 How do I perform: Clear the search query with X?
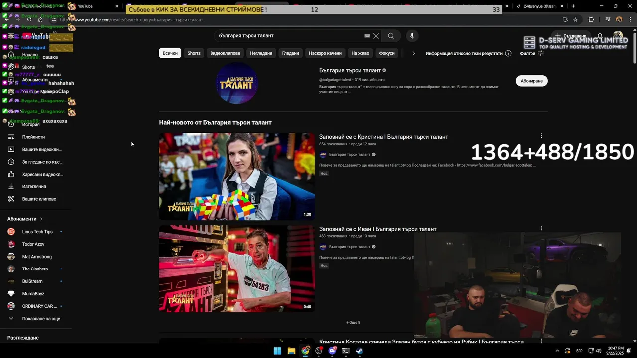tap(376, 36)
